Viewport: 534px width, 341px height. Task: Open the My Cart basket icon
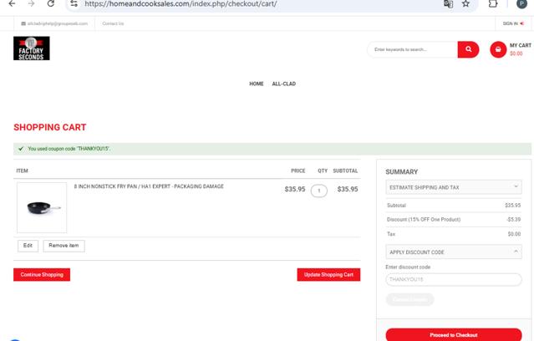click(x=498, y=50)
